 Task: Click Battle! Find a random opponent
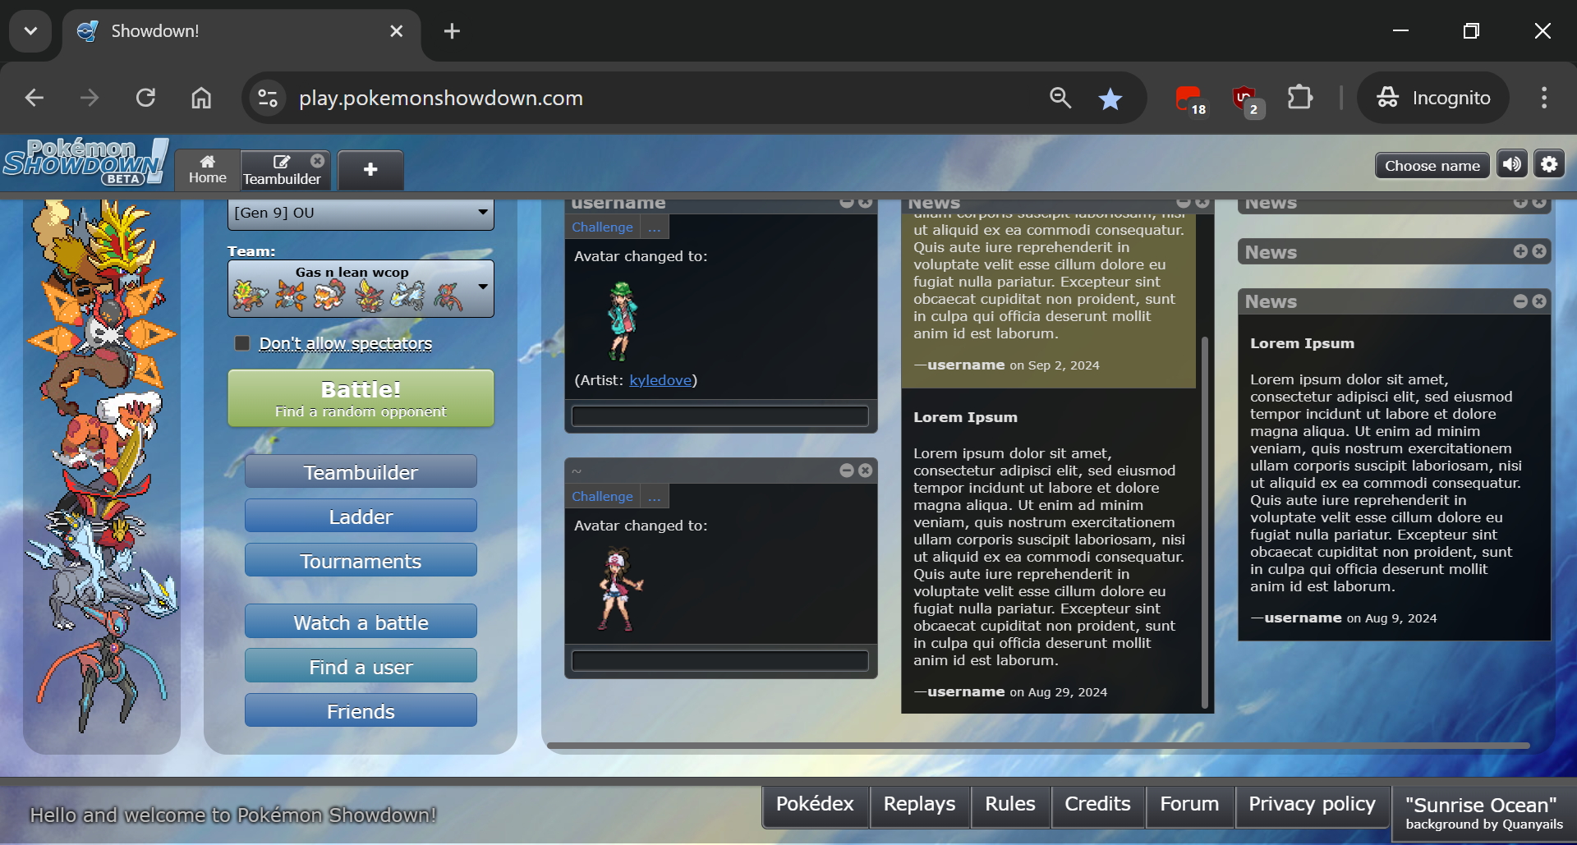coord(361,398)
